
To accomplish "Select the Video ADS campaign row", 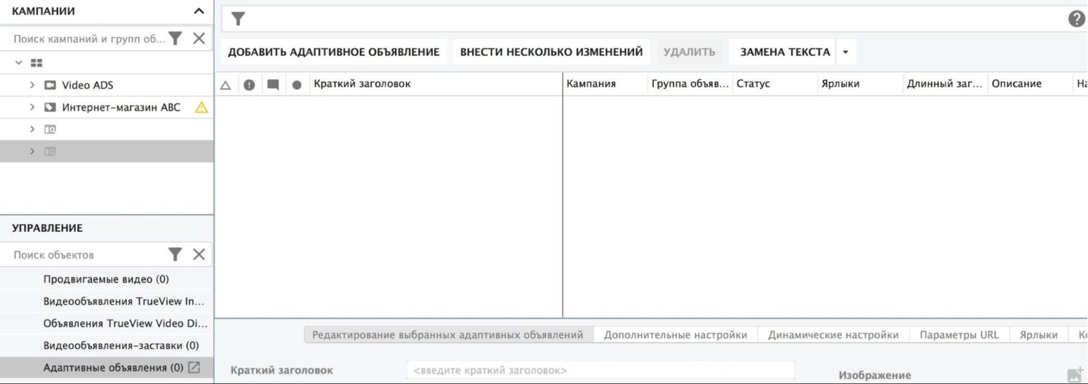I will pos(106,85).
